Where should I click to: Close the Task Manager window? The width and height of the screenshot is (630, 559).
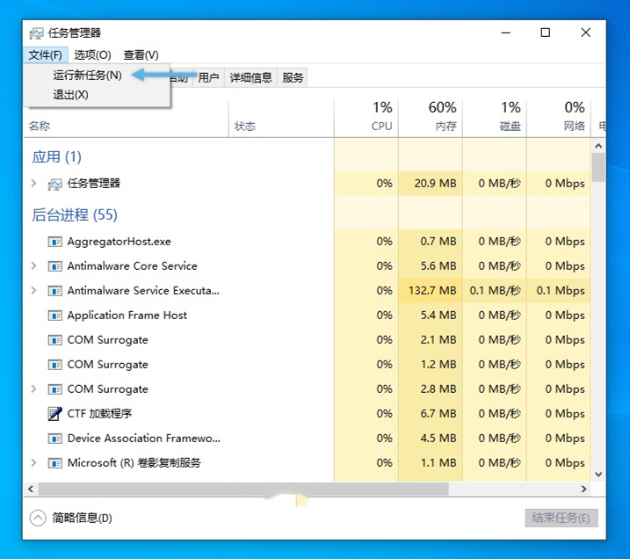point(585,33)
